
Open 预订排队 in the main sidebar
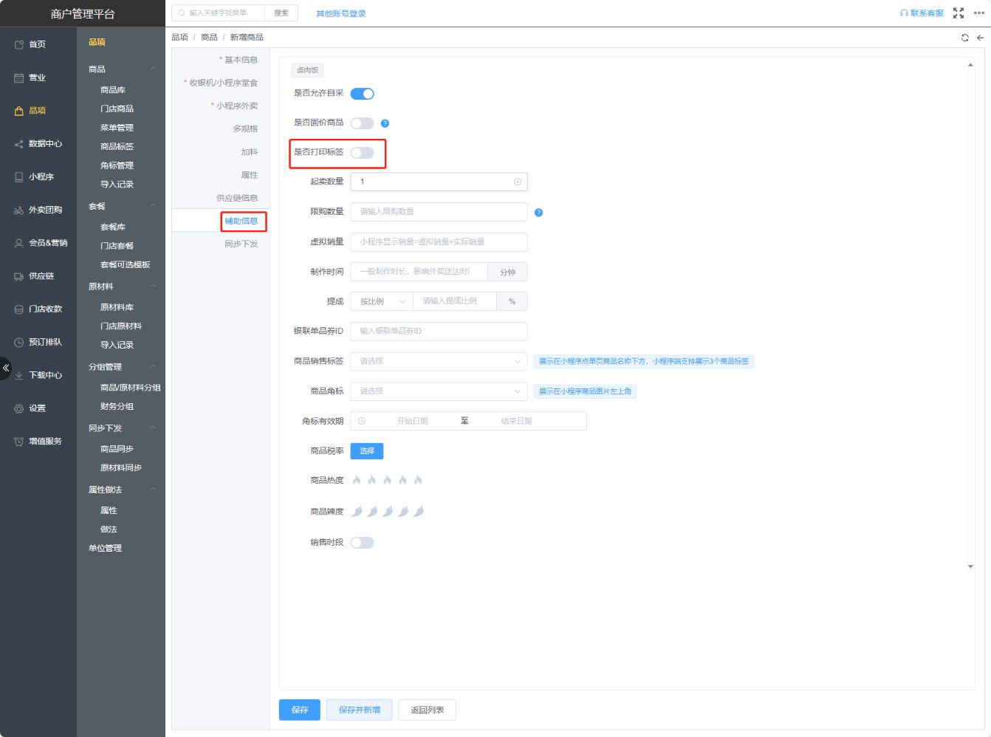click(x=38, y=342)
